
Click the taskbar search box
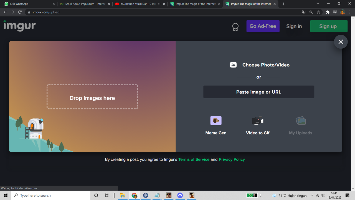51,195
